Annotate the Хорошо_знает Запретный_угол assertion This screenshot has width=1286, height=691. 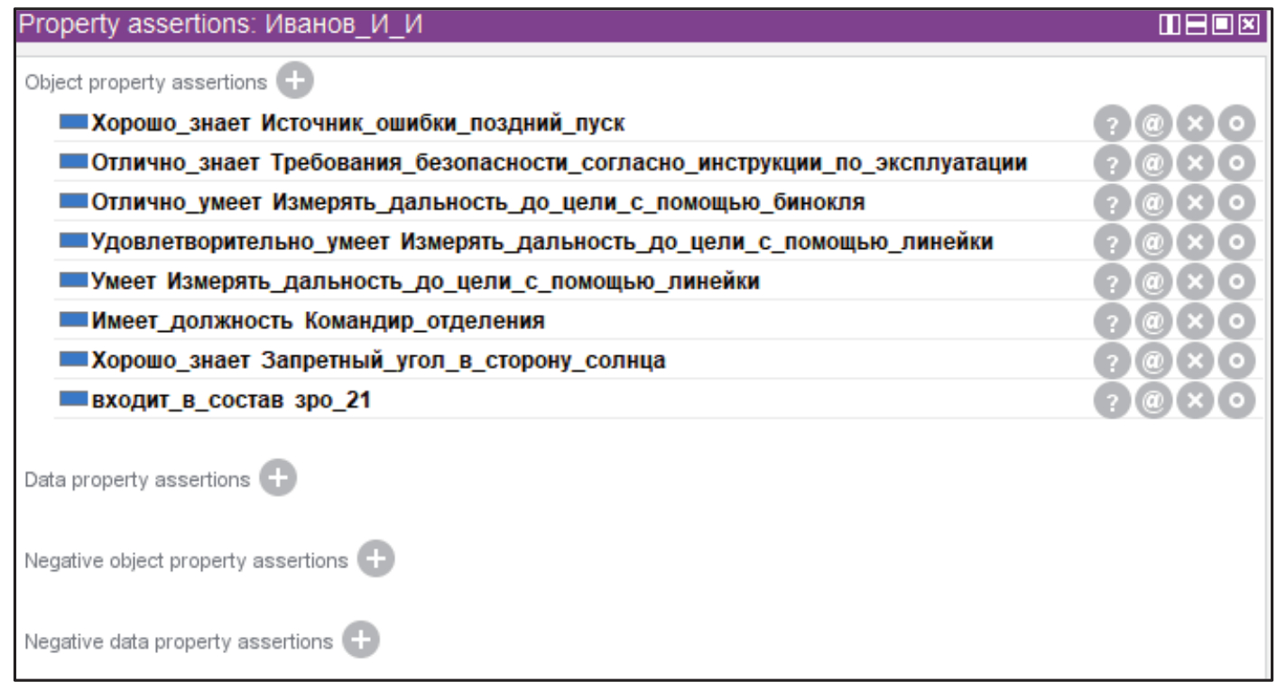1152,361
